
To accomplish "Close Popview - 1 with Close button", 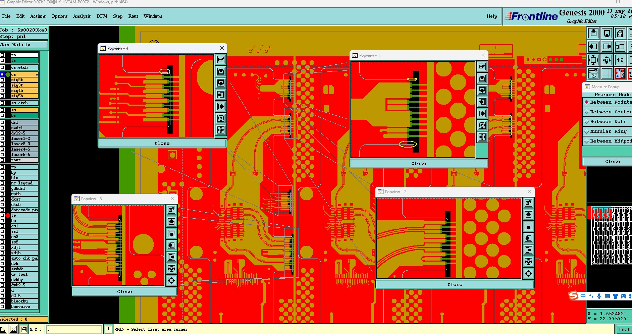I will tap(419, 163).
